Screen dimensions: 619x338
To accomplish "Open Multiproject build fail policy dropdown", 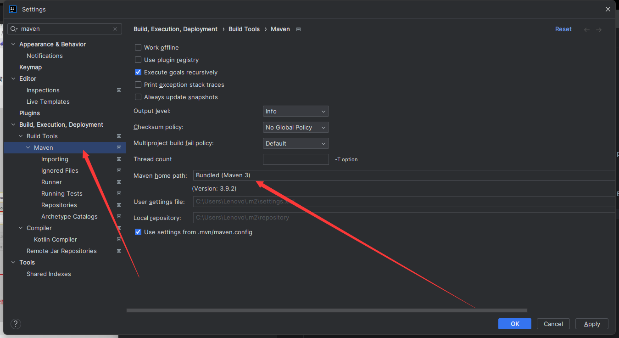I will tap(296, 143).
